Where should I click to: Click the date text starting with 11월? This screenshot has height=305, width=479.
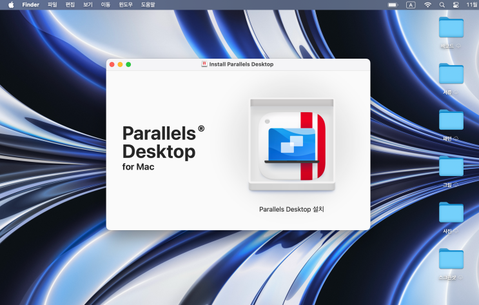click(x=473, y=5)
